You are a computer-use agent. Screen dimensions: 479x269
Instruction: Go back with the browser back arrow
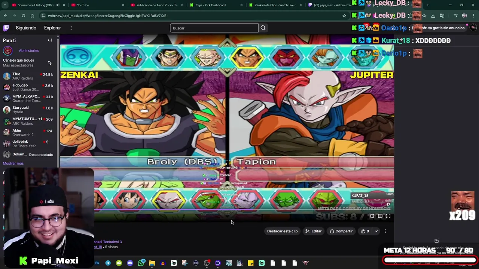coord(6,16)
